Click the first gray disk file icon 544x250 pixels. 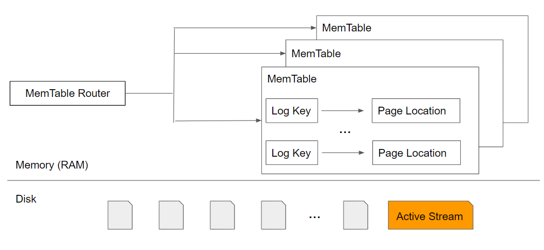[120, 215]
